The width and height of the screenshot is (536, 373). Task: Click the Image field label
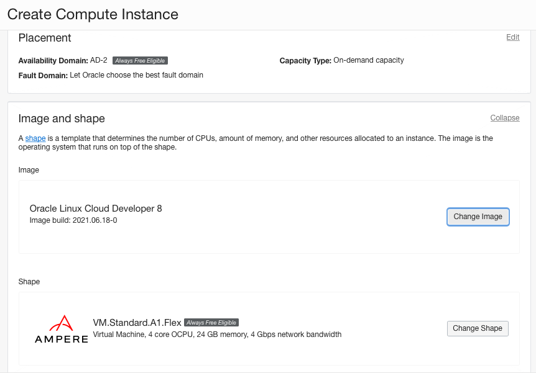(29, 170)
